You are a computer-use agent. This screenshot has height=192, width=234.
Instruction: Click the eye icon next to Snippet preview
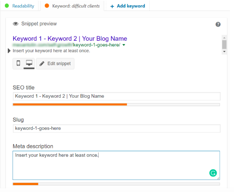16,24
